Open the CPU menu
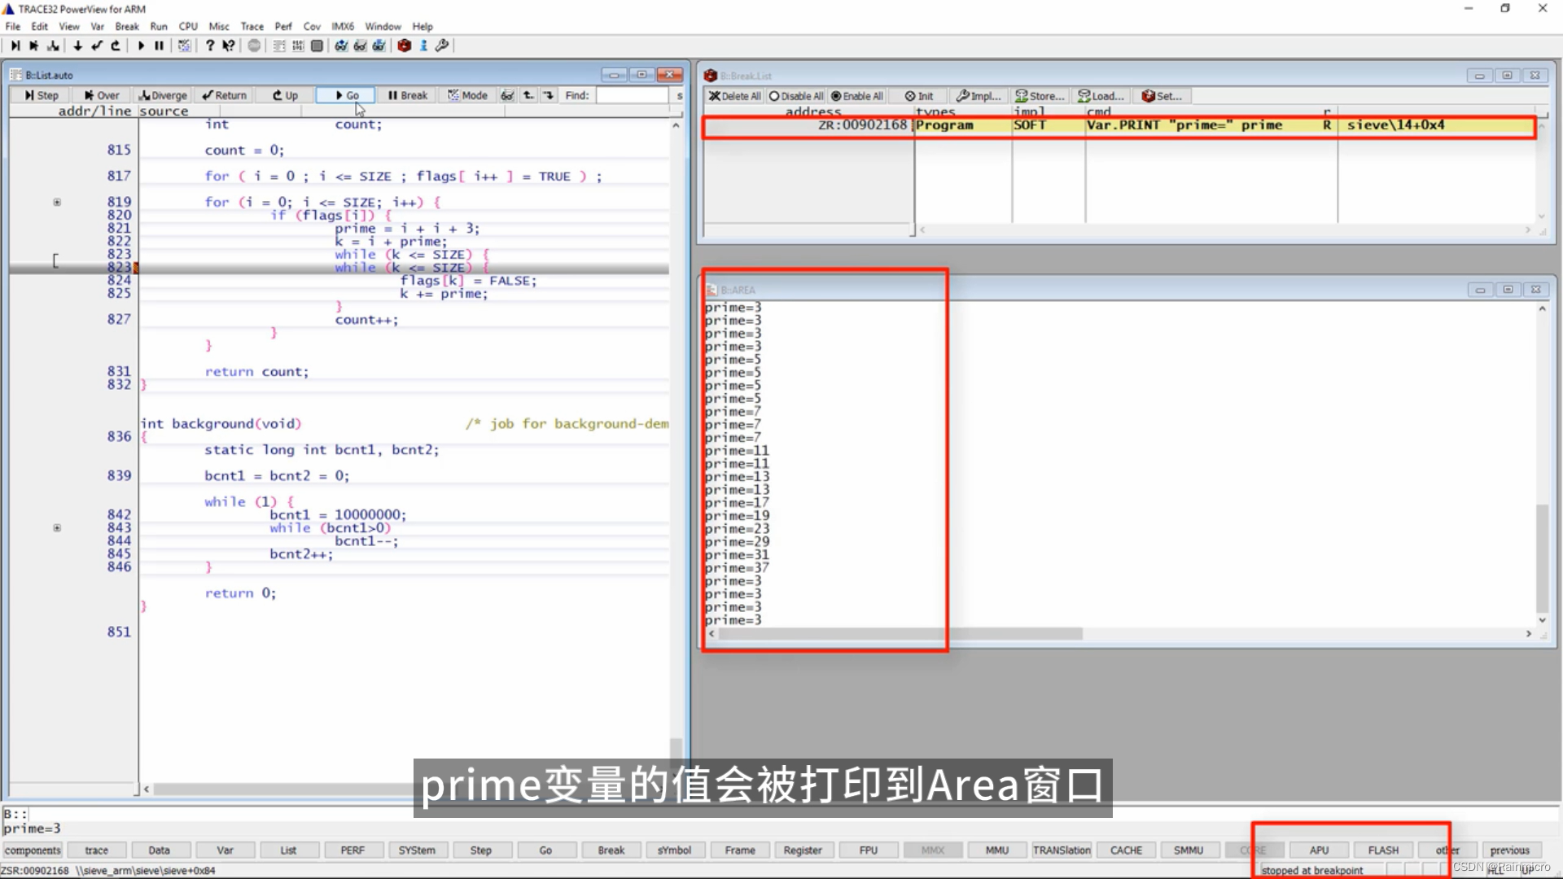Image resolution: width=1563 pixels, height=879 pixels. click(x=188, y=26)
